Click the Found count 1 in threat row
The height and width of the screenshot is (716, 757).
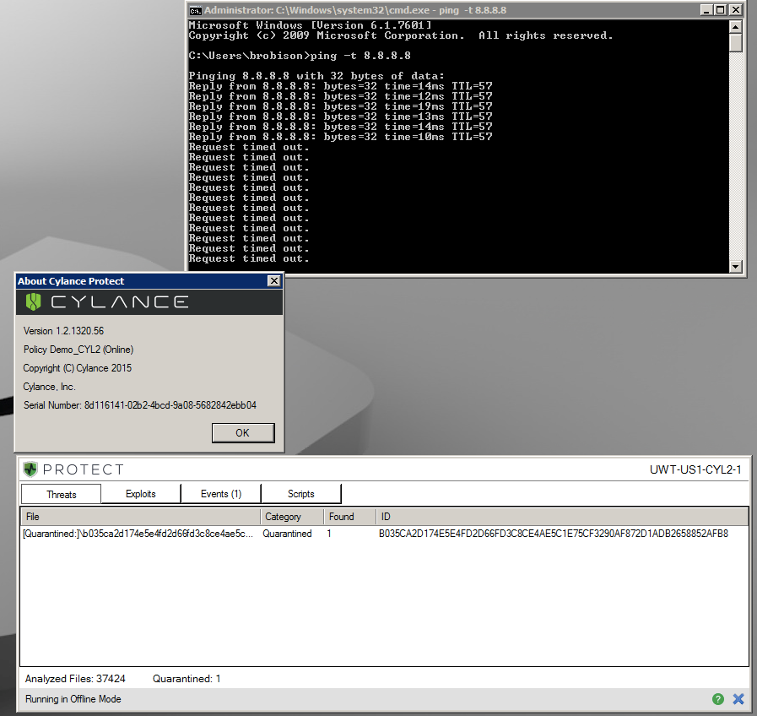pyautogui.click(x=329, y=534)
